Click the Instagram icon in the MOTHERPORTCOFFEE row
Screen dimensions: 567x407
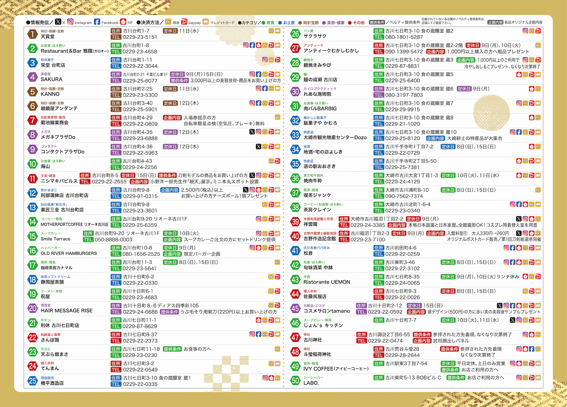pos(259,218)
